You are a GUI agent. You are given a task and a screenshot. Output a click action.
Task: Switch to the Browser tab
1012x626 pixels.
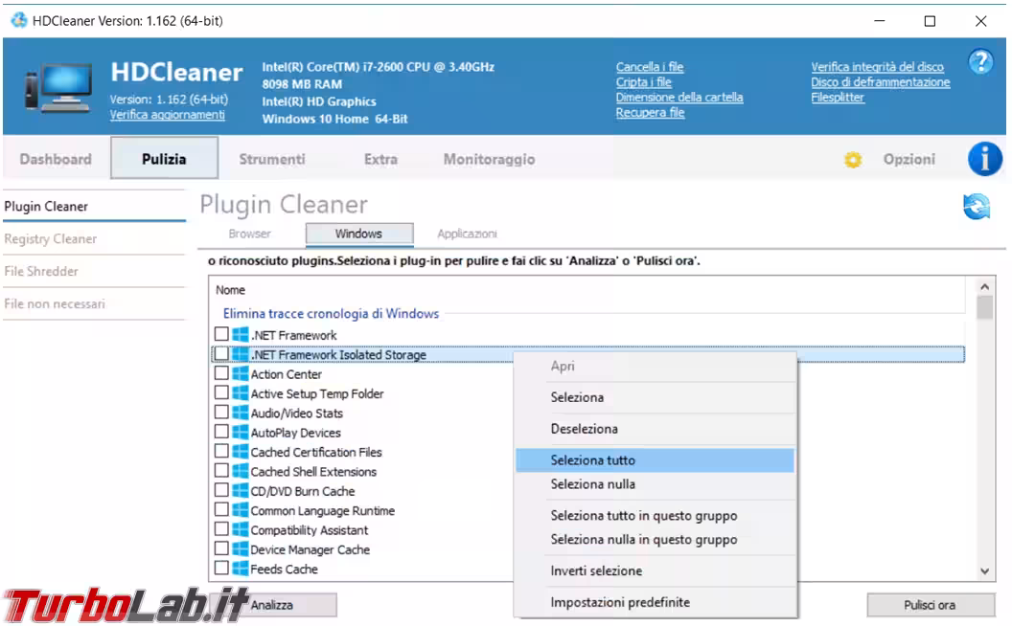[249, 234]
